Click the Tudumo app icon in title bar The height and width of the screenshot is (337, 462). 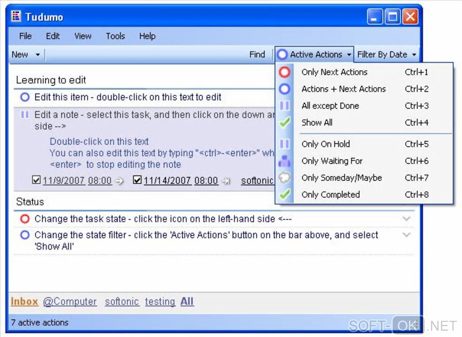click(x=16, y=16)
